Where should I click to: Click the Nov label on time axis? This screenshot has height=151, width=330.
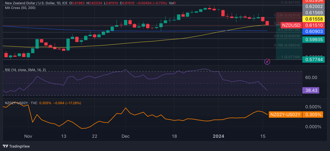click(x=28, y=136)
